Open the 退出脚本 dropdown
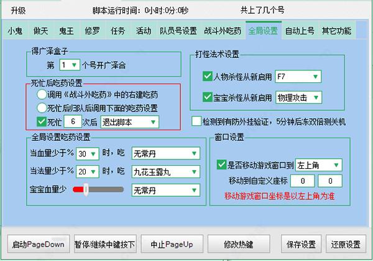 tap(130, 122)
